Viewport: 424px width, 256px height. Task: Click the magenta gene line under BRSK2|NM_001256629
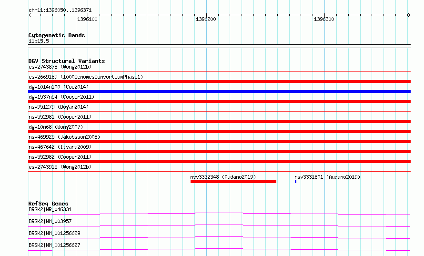pos(219,237)
